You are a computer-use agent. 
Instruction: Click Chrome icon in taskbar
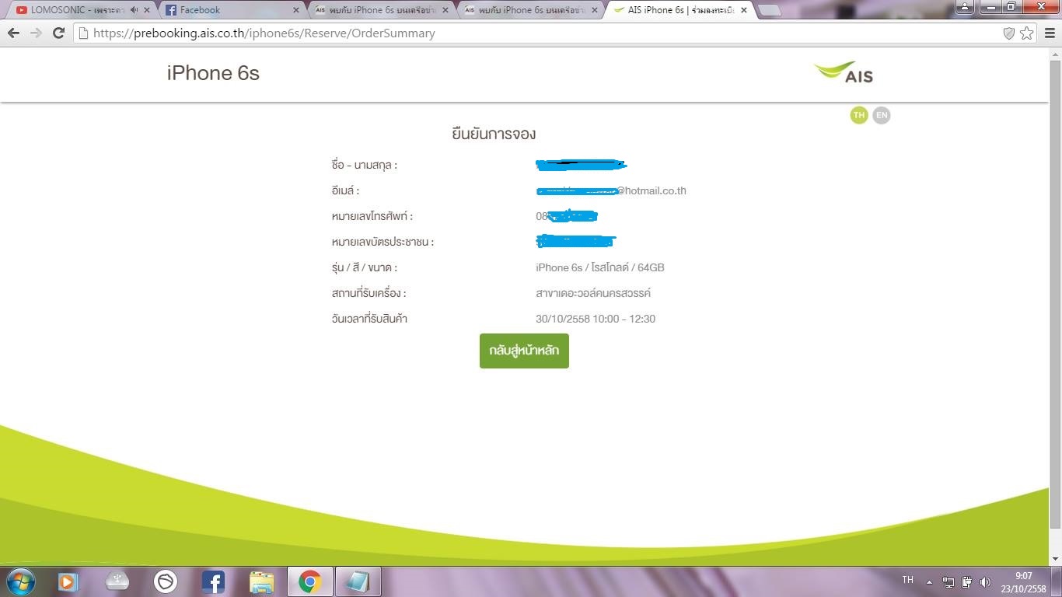[310, 581]
